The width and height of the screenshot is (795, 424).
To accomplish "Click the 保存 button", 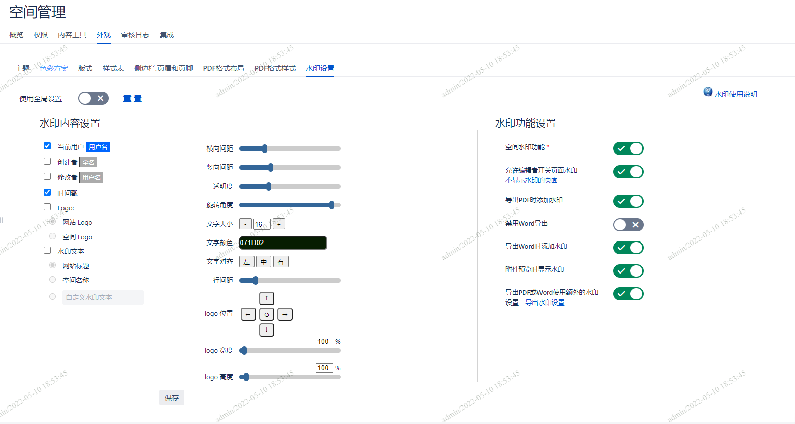I will (172, 398).
